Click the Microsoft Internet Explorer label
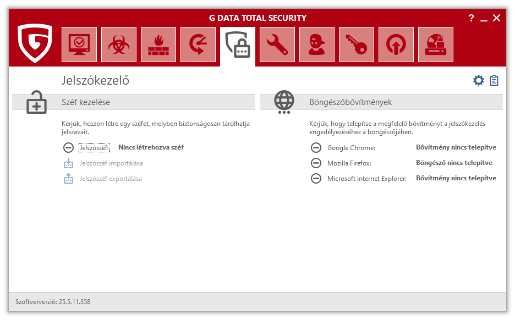This screenshot has height=320, width=515. pyautogui.click(x=367, y=179)
